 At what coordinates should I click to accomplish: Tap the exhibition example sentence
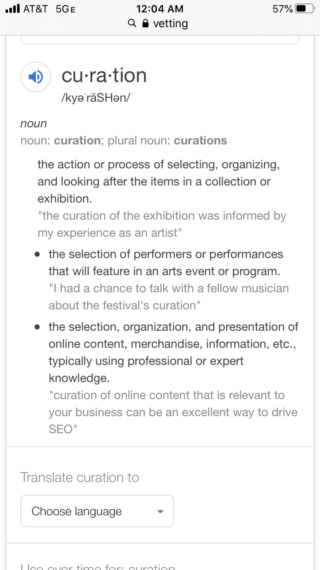click(162, 224)
